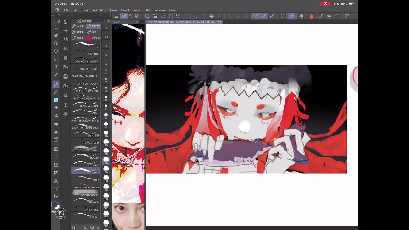Toggle the highlighted pen quick access button
Image resolution: width=409 pixels, height=230 pixels.
click(x=291, y=16)
